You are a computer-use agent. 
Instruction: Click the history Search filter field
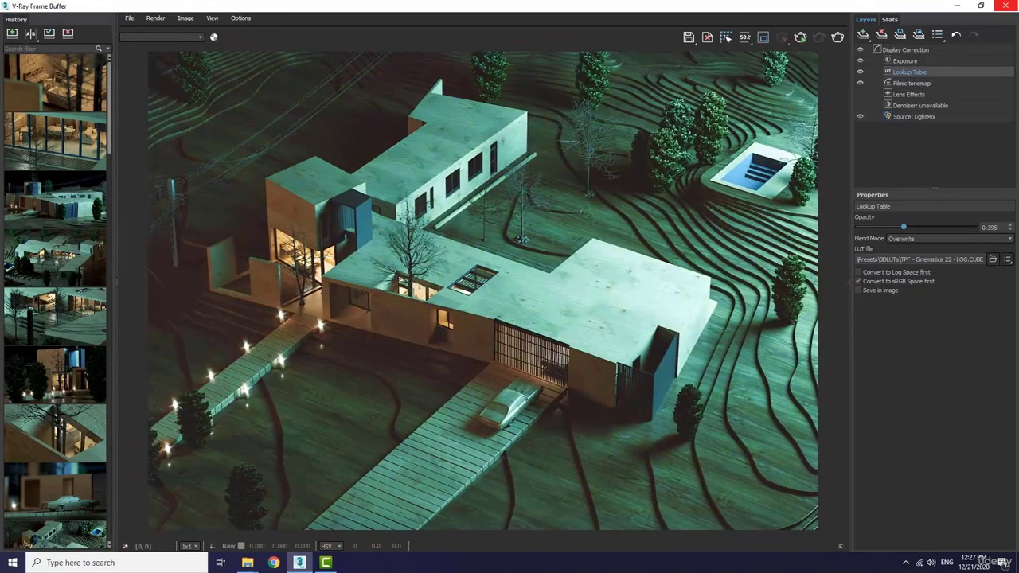49,49
